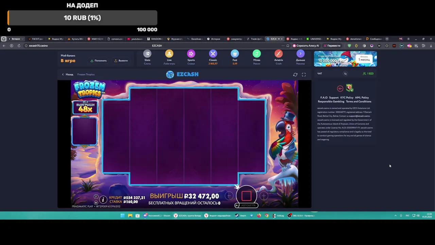Open the Mines mode icon

(x=257, y=54)
